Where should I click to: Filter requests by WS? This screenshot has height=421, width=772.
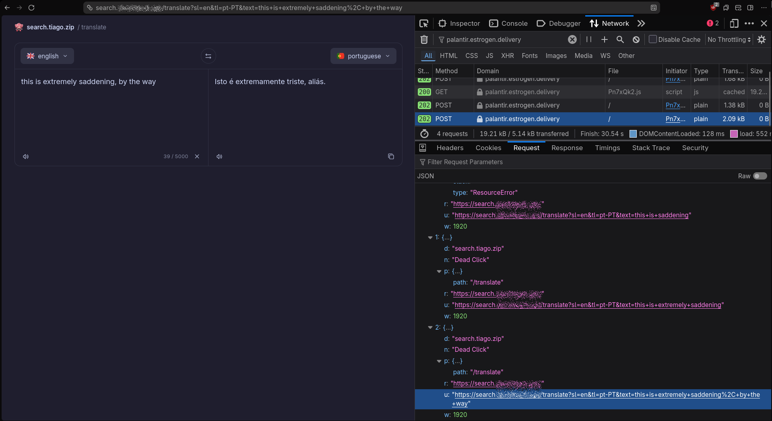coord(605,56)
